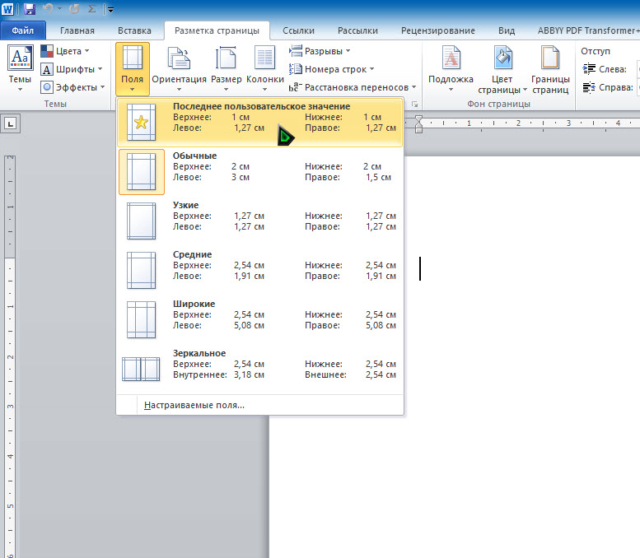640x558 pixels.
Task: Click the Справа indent icon
Action: pos(589,87)
